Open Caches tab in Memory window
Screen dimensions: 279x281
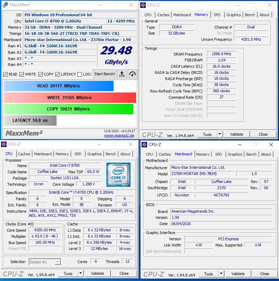[x=163, y=15]
